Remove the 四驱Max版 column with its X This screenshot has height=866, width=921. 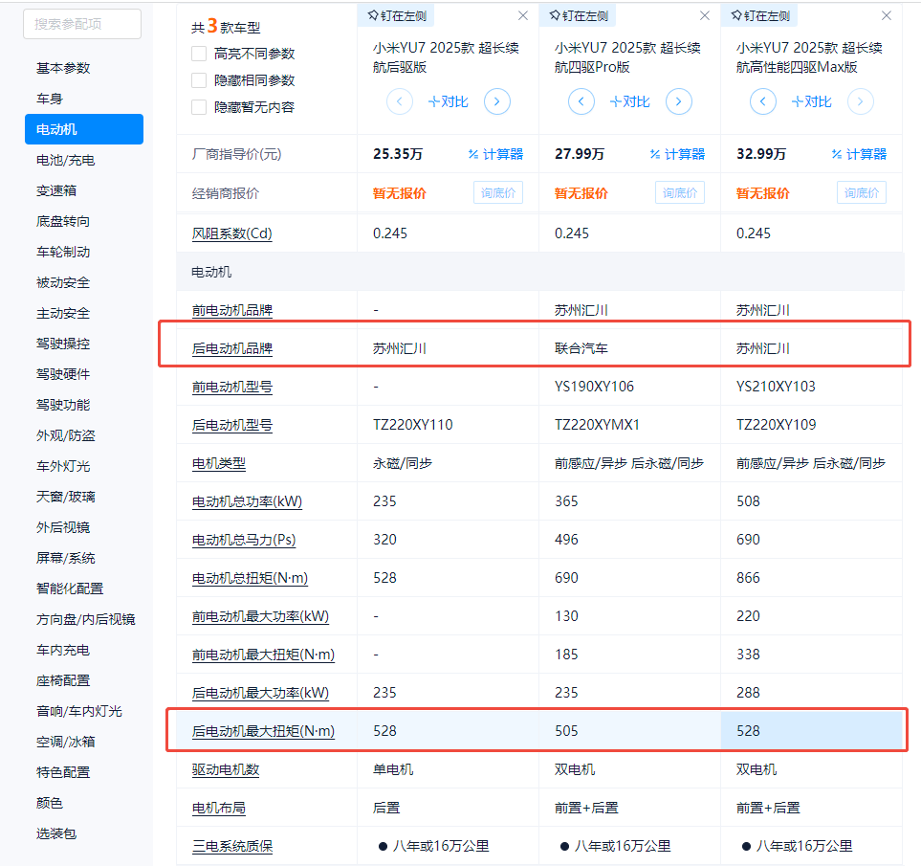tap(887, 16)
